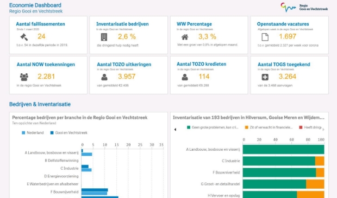The width and height of the screenshot is (337, 198).
Task: Click the person icon under TOZO kredieten
Action: click(x=185, y=77)
